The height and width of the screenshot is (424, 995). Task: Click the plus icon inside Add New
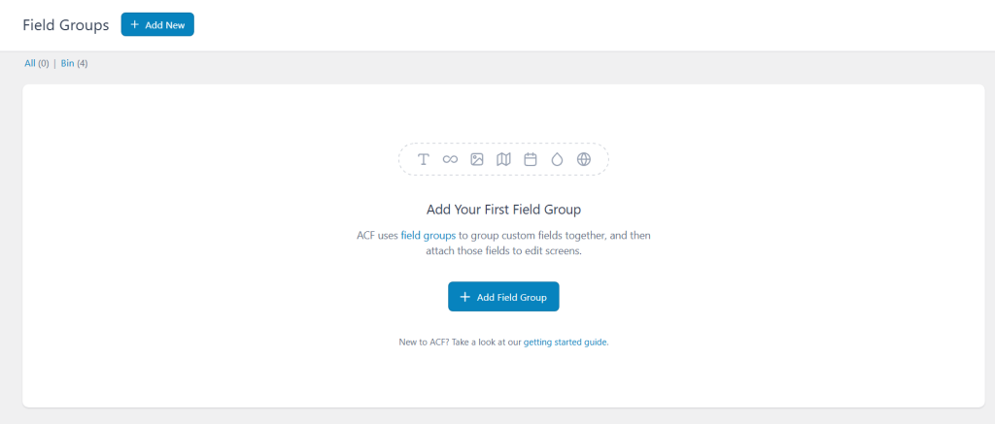click(134, 24)
